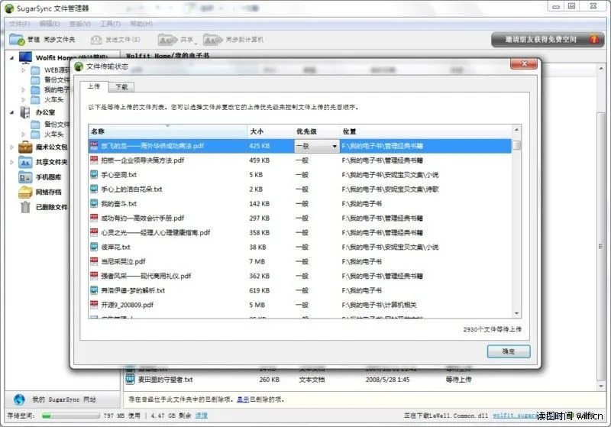Select row 弗洛伊德-梦的解析.txt
611x427 pixels.
(x=300, y=290)
